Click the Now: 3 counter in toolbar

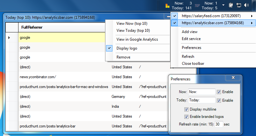pyautogui.click(x=183, y=3)
